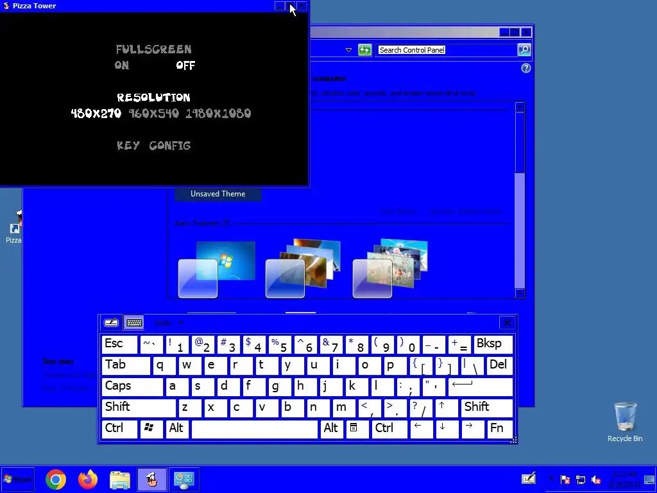Click Pizza Tower title bar icon
Viewport: 657px width, 493px height.
[6, 6]
